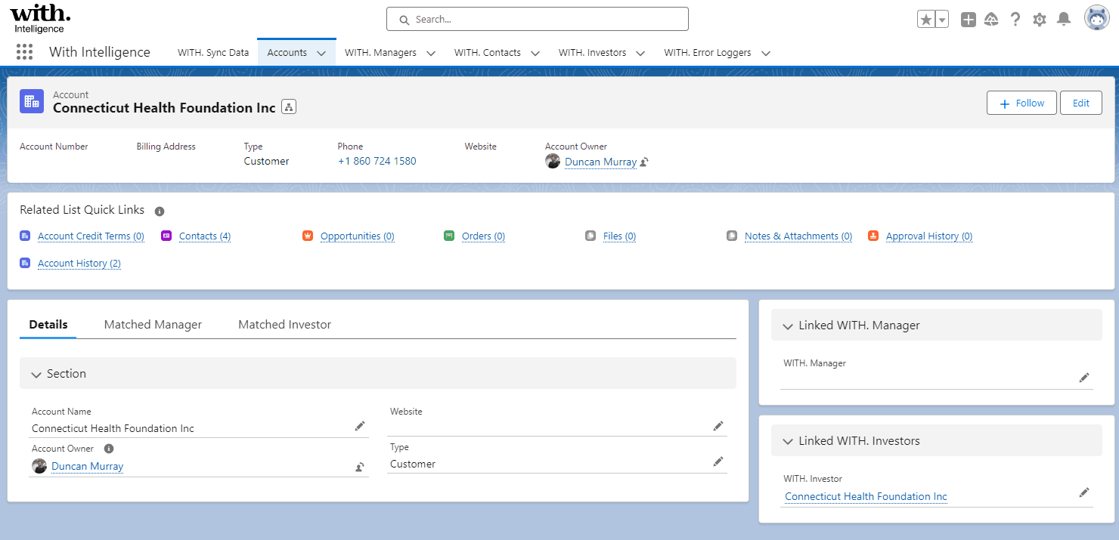Collapse the Linked WITH. Investors section
This screenshot has width=1119, height=540.
click(788, 442)
